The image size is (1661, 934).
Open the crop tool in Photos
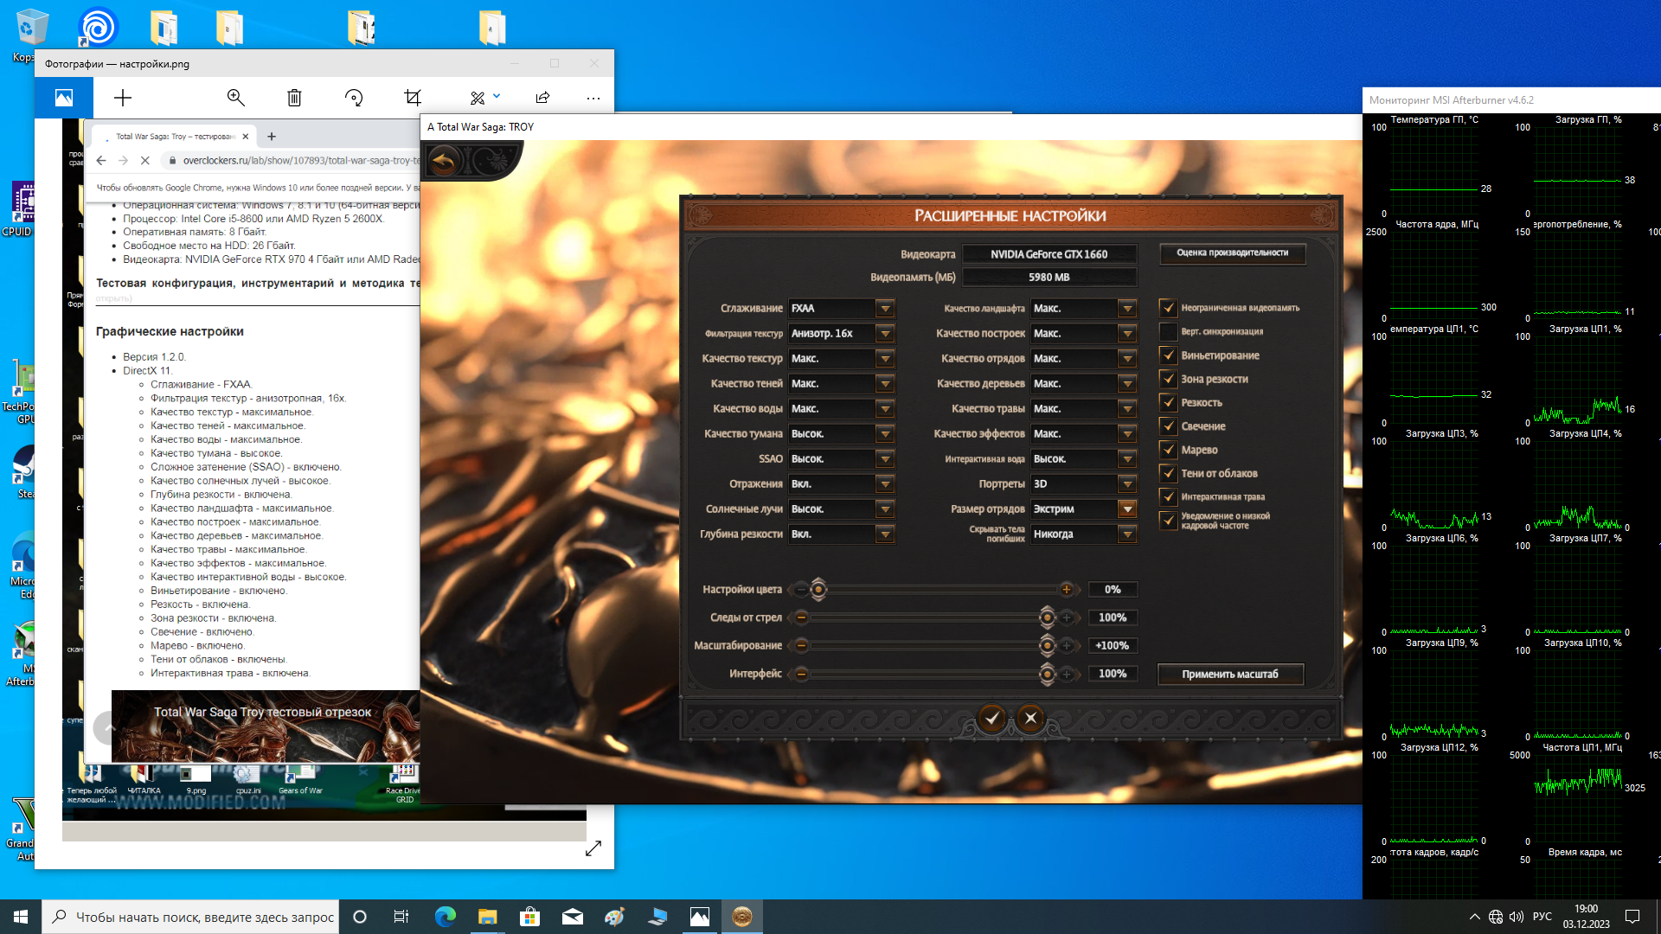point(413,98)
